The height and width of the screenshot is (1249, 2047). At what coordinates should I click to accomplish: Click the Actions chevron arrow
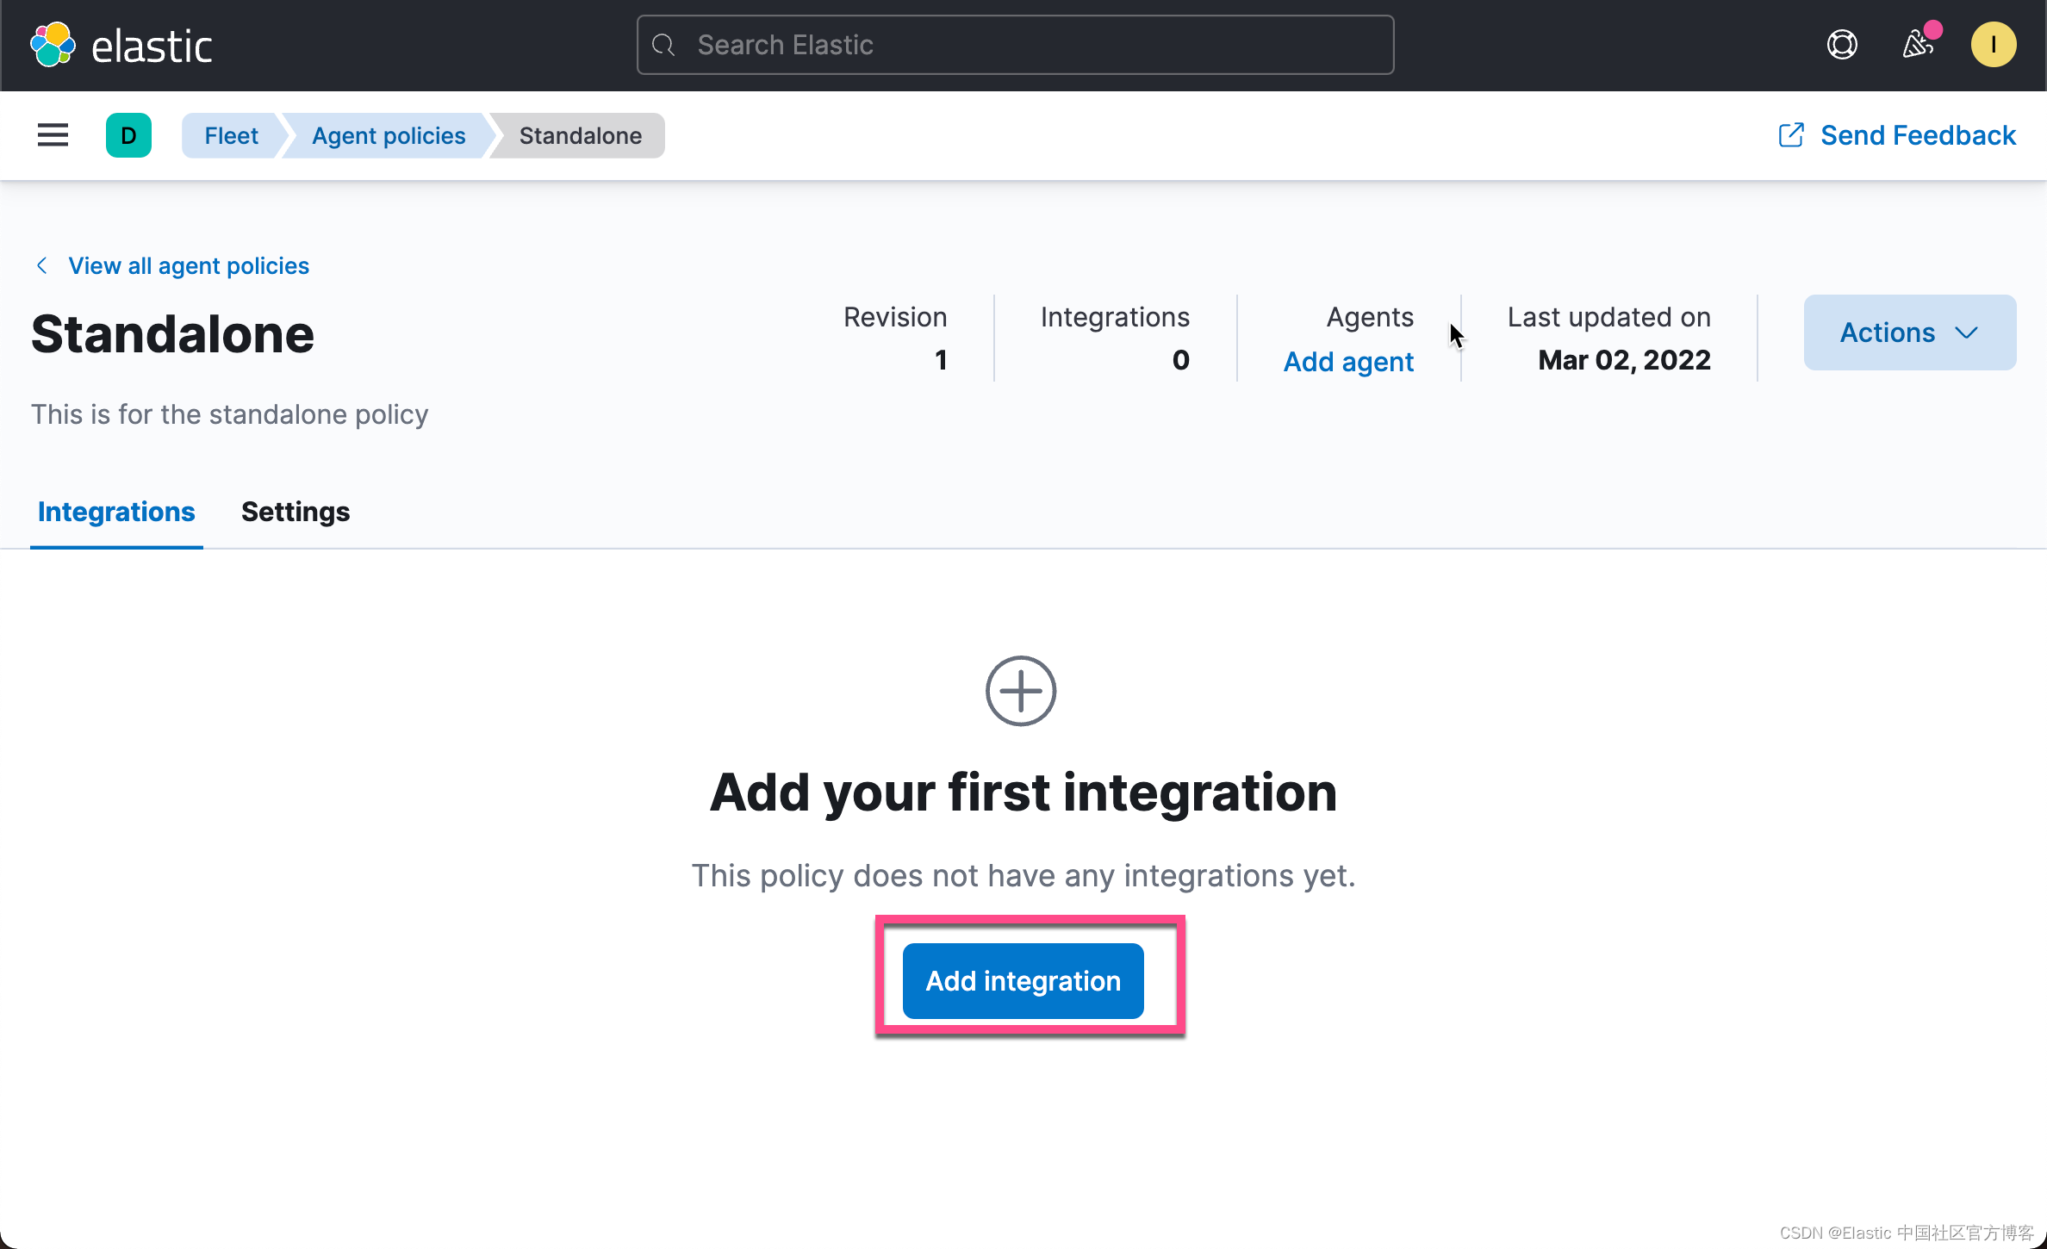tap(1966, 332)
